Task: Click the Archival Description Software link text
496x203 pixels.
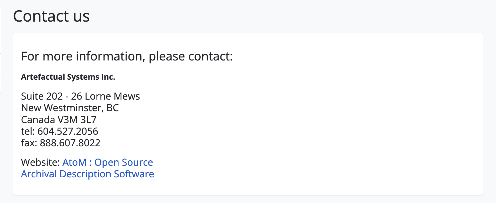Action: coord(87,174)
